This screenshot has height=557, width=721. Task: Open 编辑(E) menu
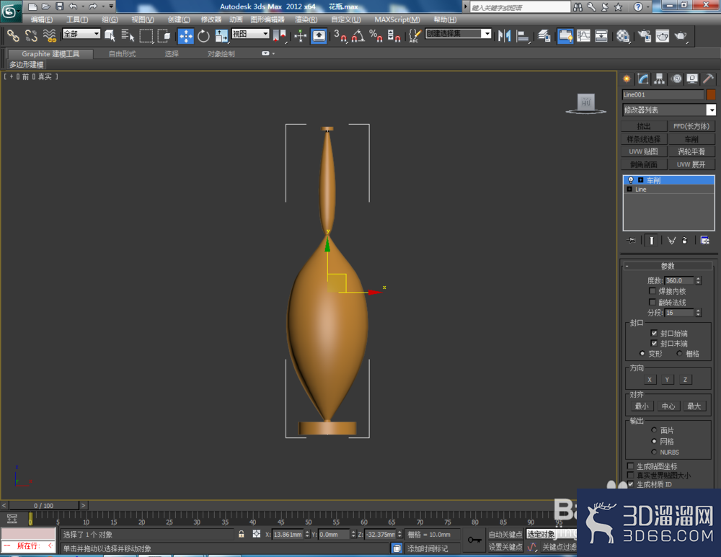(x=41, y=19)
